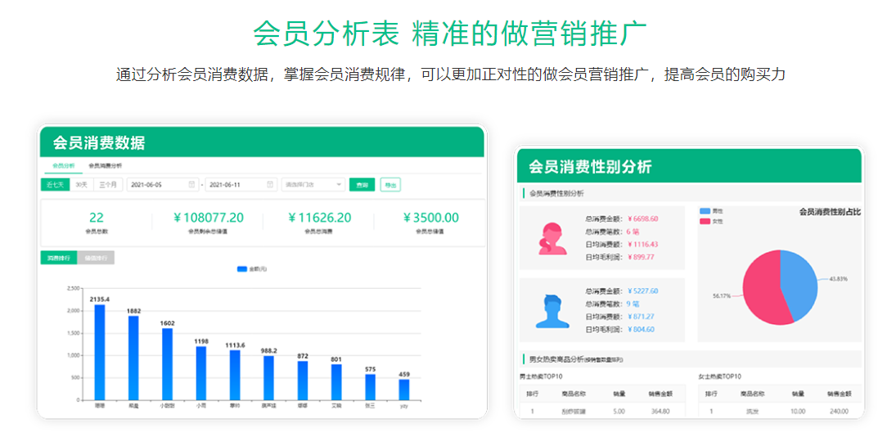Click the ¥3500.00 total recharge value

click(x=430, y=218)
